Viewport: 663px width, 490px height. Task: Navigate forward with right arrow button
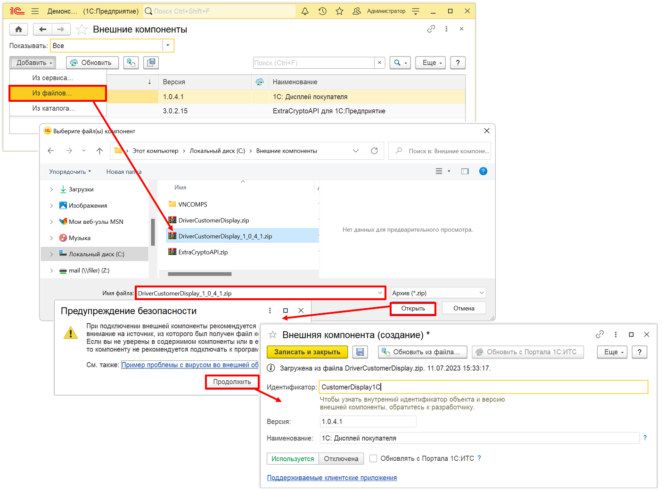[x=61, y=29]
